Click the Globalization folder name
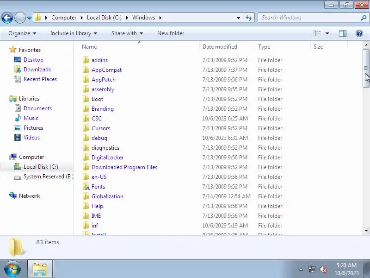This screenshot has height=278, width=370. point(107,196)
